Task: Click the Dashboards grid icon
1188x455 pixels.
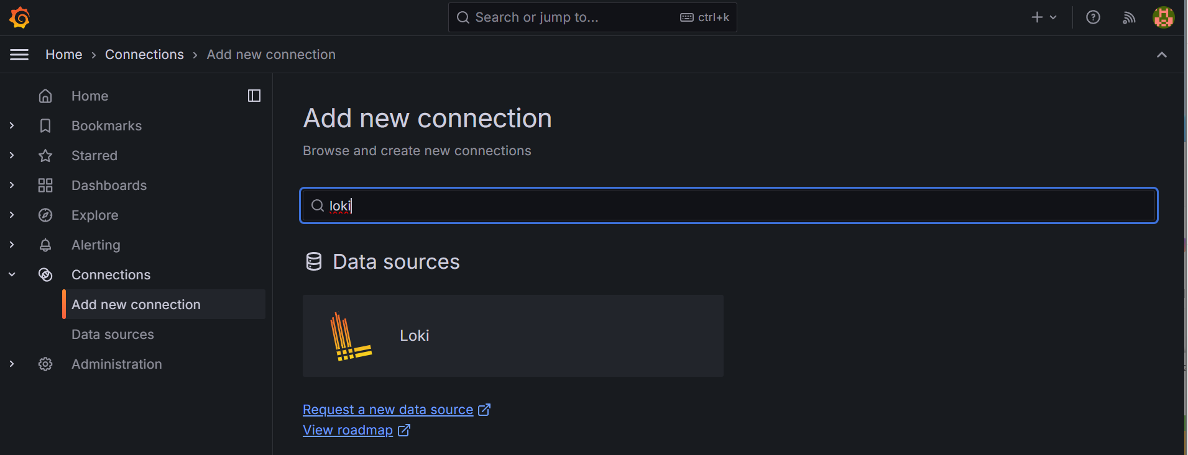Action: 45,185
